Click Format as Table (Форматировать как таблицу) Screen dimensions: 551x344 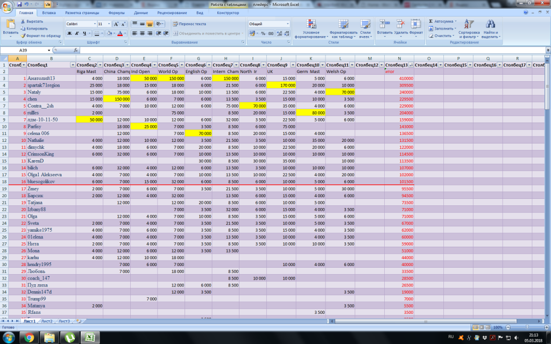click(342, 25)
